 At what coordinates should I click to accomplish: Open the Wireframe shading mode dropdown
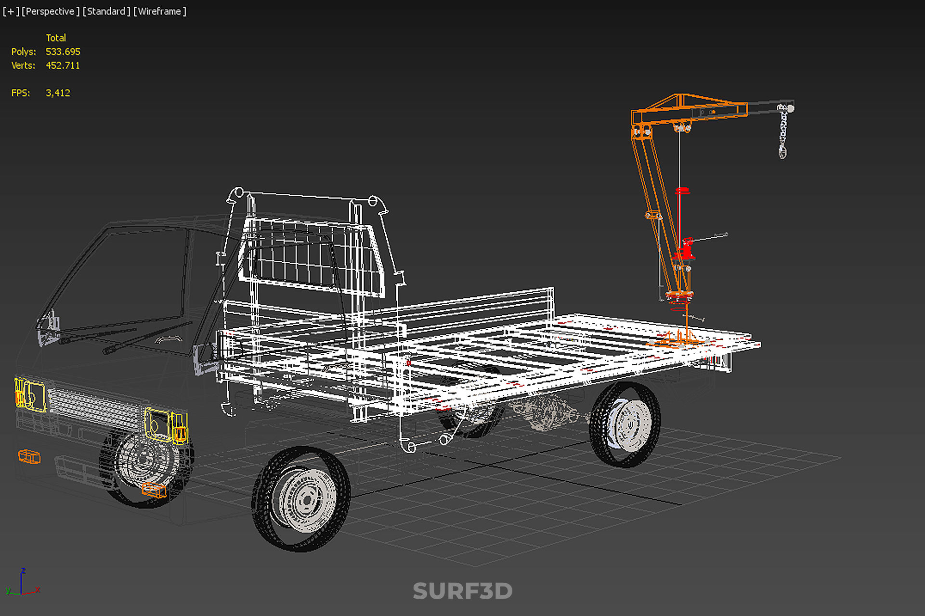(159, 11)
